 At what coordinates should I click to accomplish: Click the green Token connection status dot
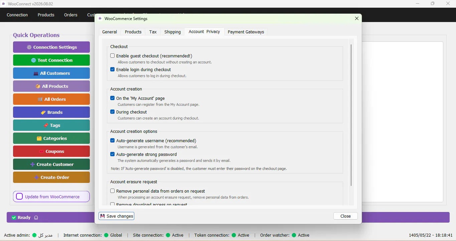(234, 235)
